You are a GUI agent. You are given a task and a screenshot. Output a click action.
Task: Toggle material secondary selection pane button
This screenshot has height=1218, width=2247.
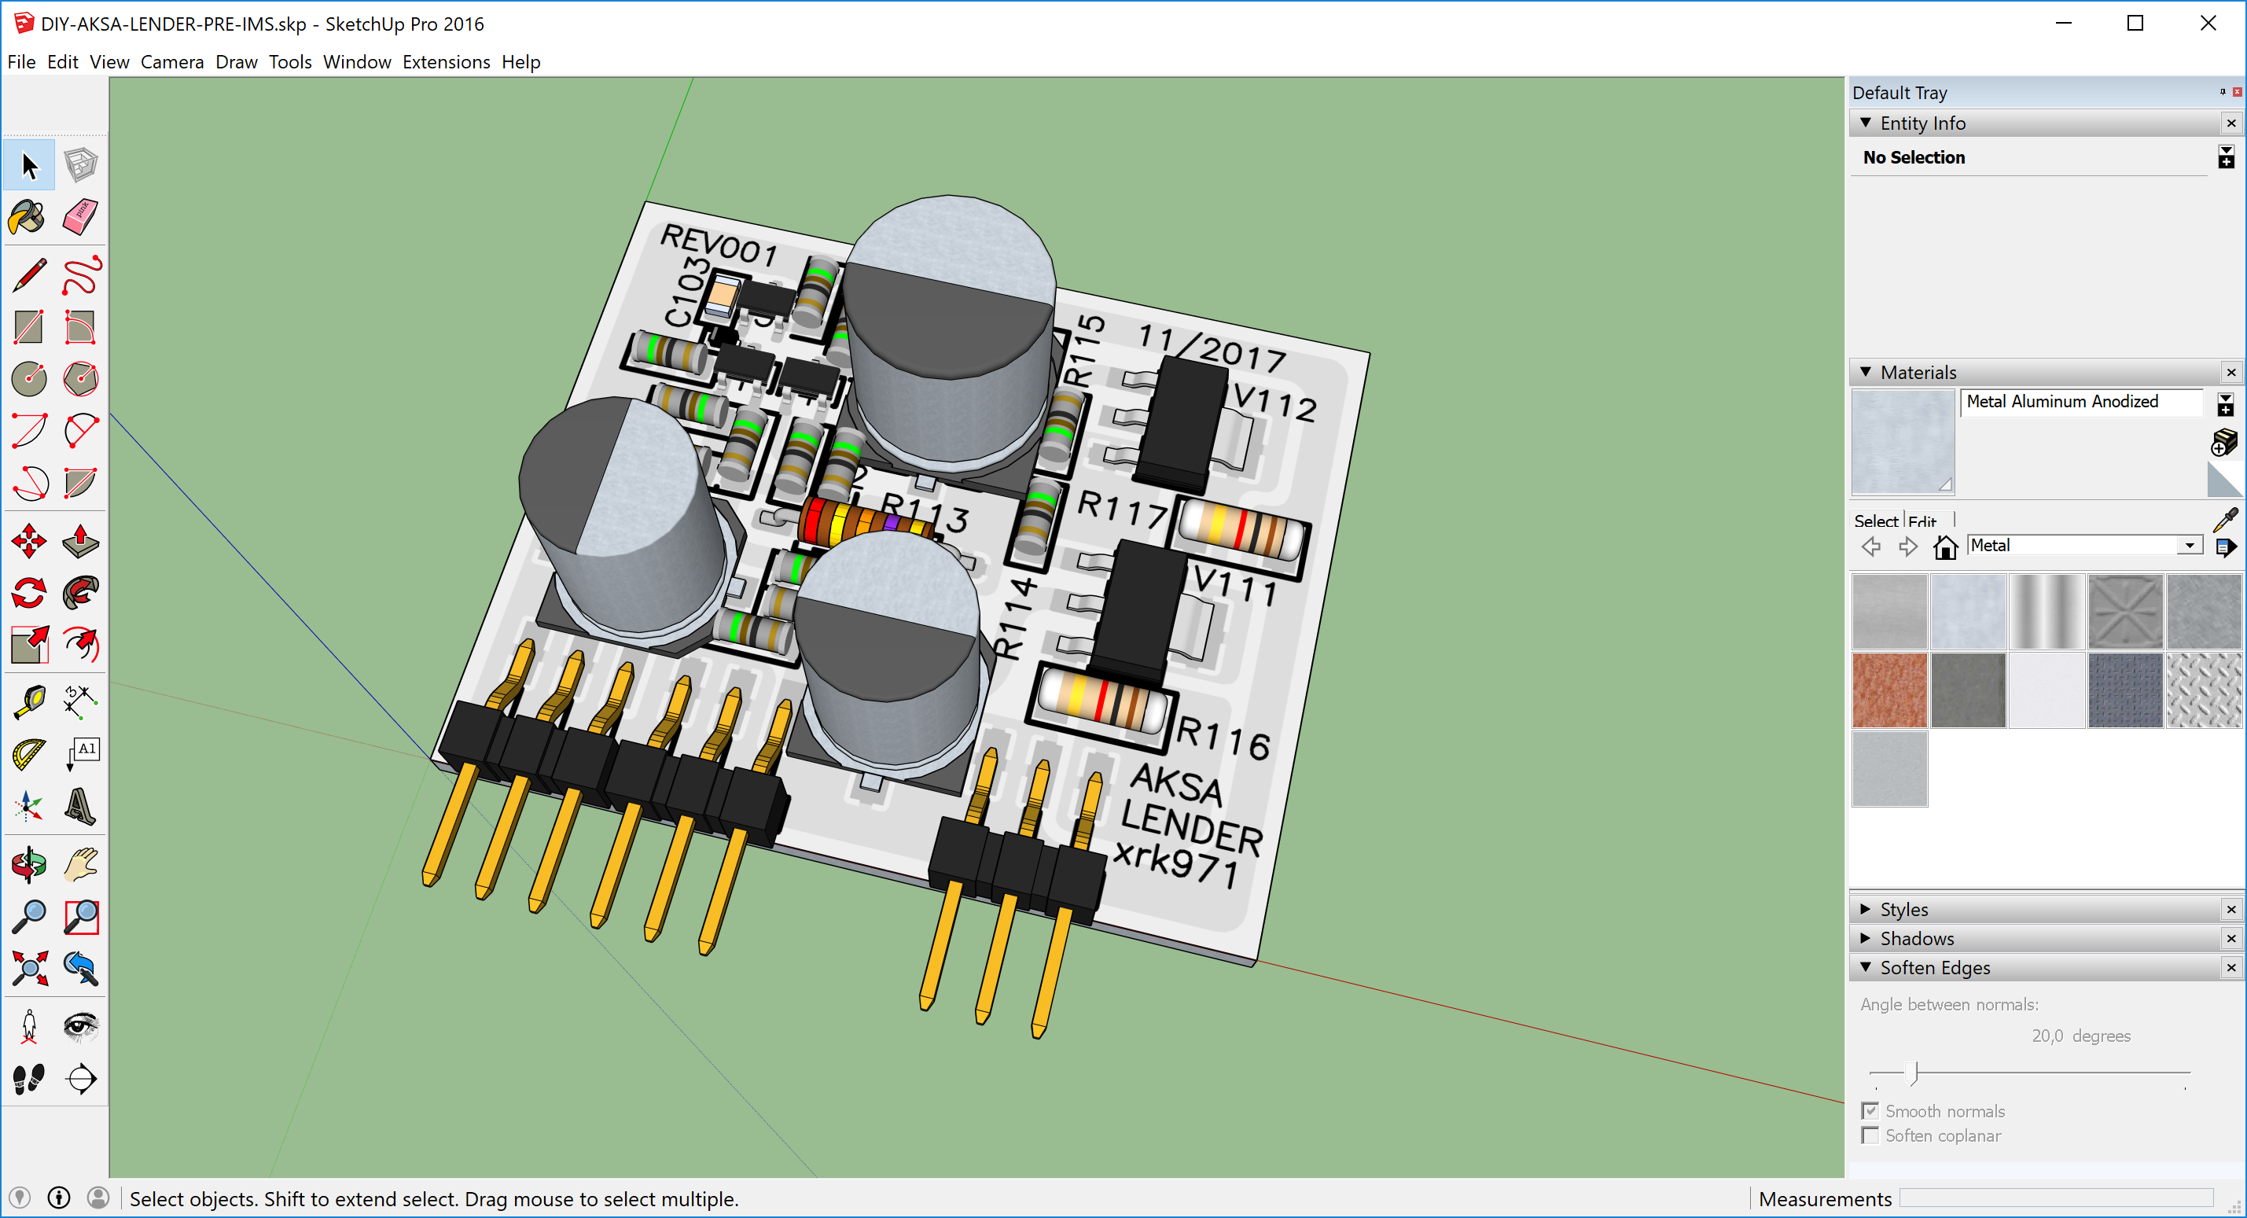(x=2225, y=404)
